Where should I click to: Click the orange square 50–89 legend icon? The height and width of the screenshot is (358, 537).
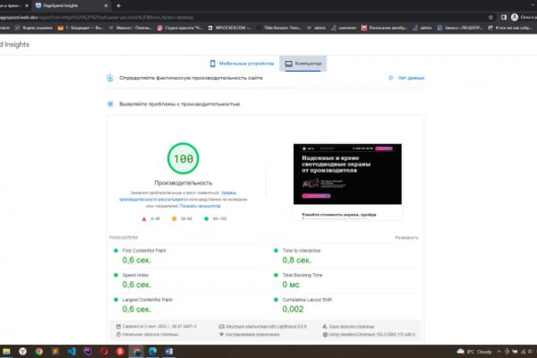point(174,218)
